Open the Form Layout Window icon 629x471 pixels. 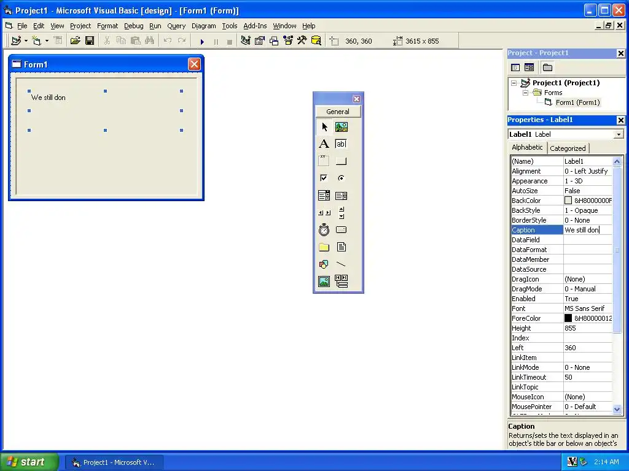click(274, 41)
